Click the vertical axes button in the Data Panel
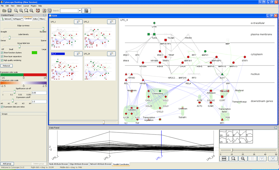279x170 pixels. 252,158
